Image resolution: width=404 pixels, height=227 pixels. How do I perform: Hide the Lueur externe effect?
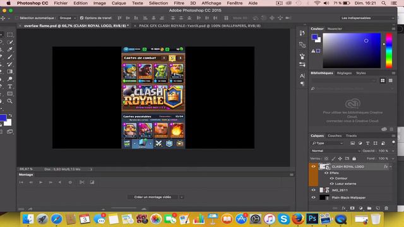[x=332, y=183]
